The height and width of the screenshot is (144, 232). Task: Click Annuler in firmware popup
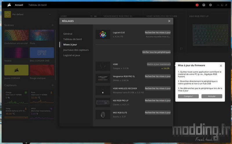click(x=212, y=96)
